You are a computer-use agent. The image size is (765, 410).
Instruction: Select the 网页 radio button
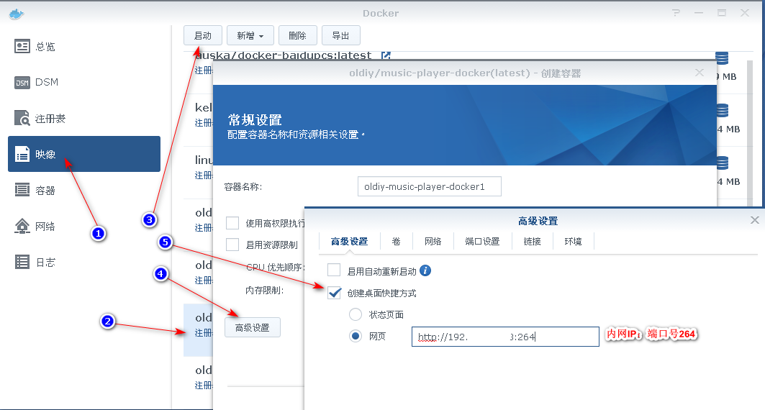click(x=356, y=336)
